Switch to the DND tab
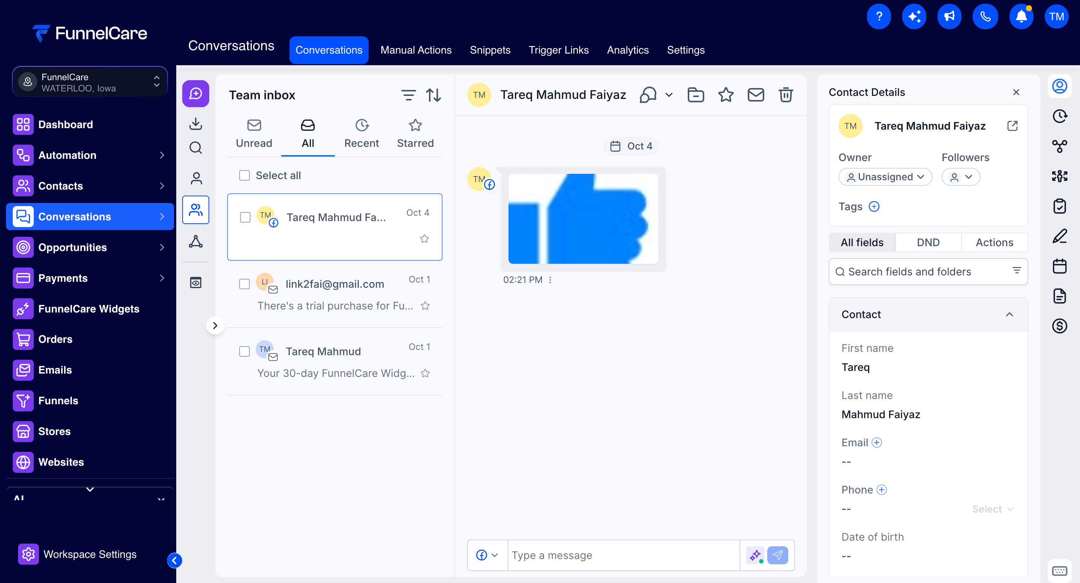 (928, 242)
